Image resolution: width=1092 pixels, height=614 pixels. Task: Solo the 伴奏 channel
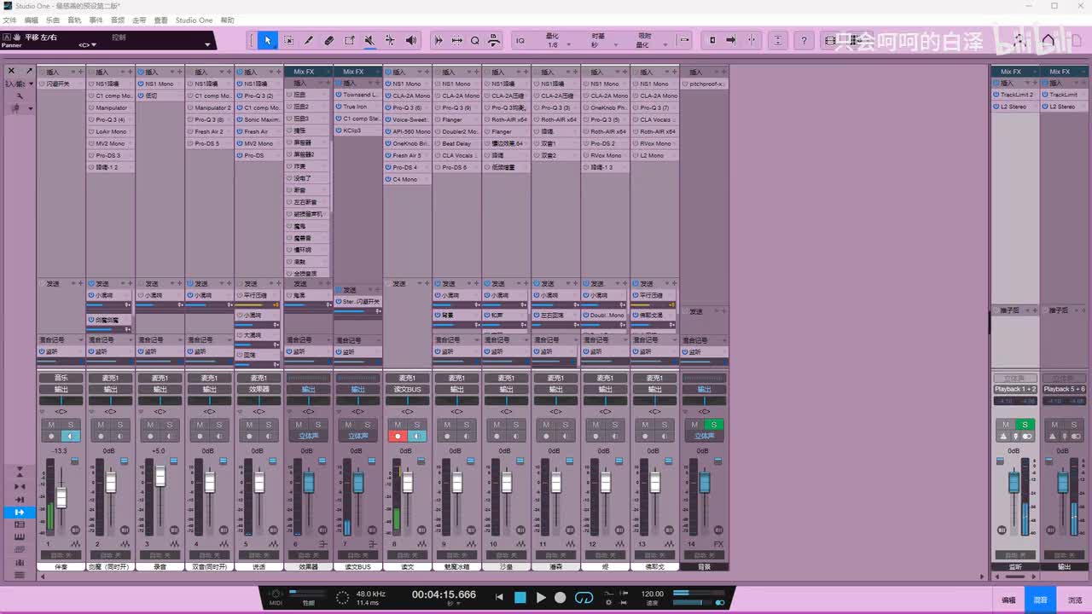tap(71, 425)
